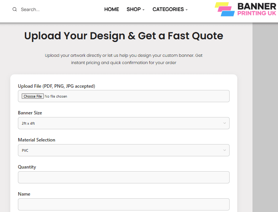This screenshot has width=278, height=212.
Task: Click into the Name input field
Action: (x=123, y=204)
